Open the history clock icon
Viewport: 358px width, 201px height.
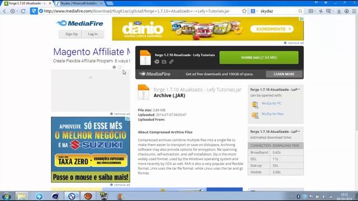pyautogui.click(x=12, y=11)
